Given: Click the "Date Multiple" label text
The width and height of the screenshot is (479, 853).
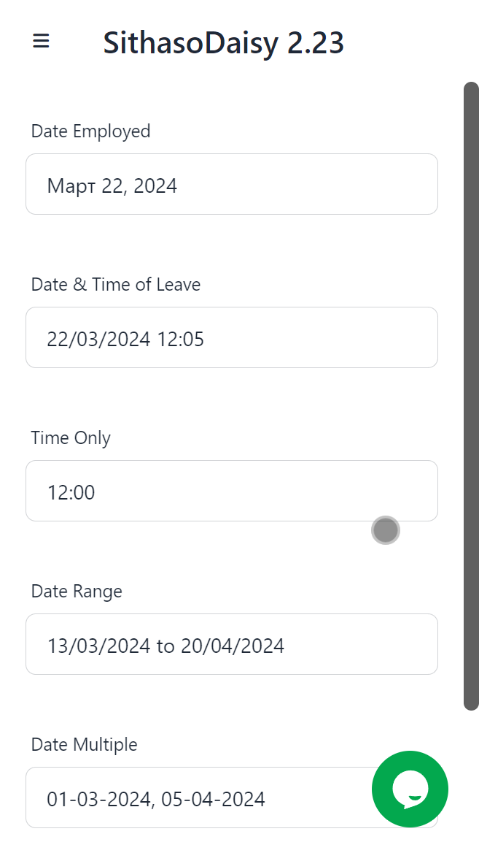Looking at the screenshot, I should (x=84, y=745).
